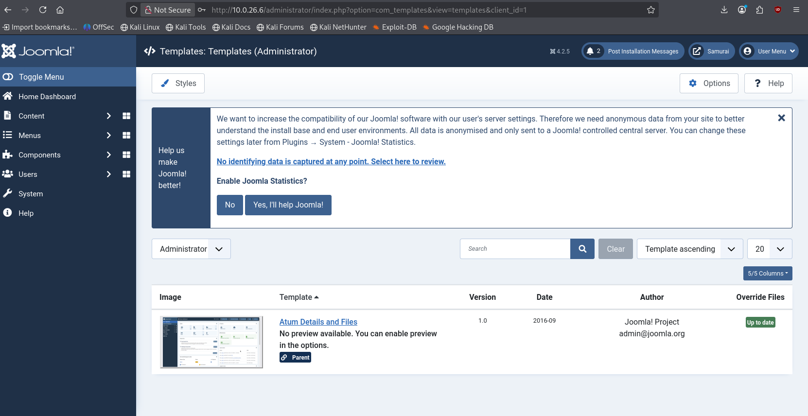This screenshot has width=808, height=416.
Task: Expand the Content submenu chevron
Action: coord(108,116)
